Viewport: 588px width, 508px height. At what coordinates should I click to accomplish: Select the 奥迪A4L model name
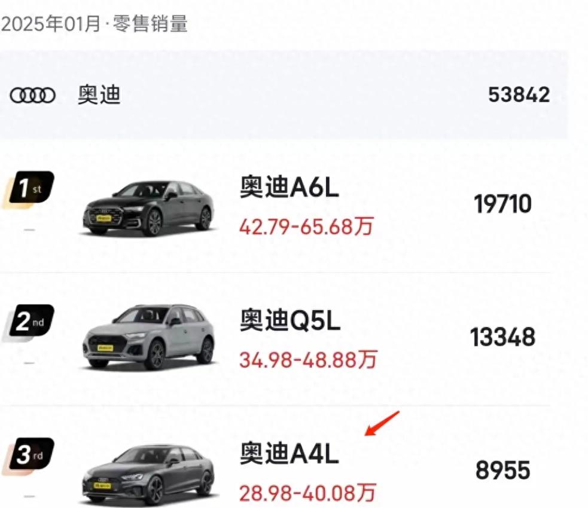[x=290, y=455]
